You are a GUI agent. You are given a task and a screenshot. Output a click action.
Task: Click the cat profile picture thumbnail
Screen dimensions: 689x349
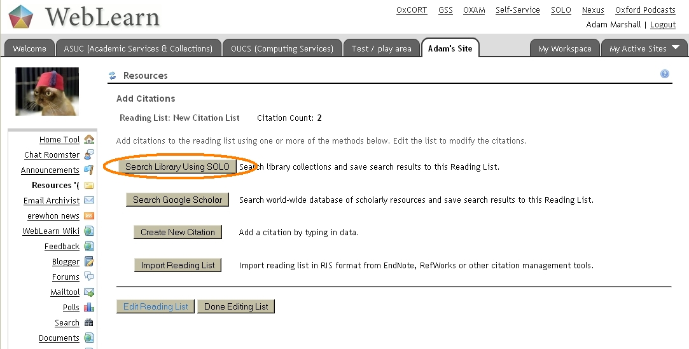(x=47, y=92)
